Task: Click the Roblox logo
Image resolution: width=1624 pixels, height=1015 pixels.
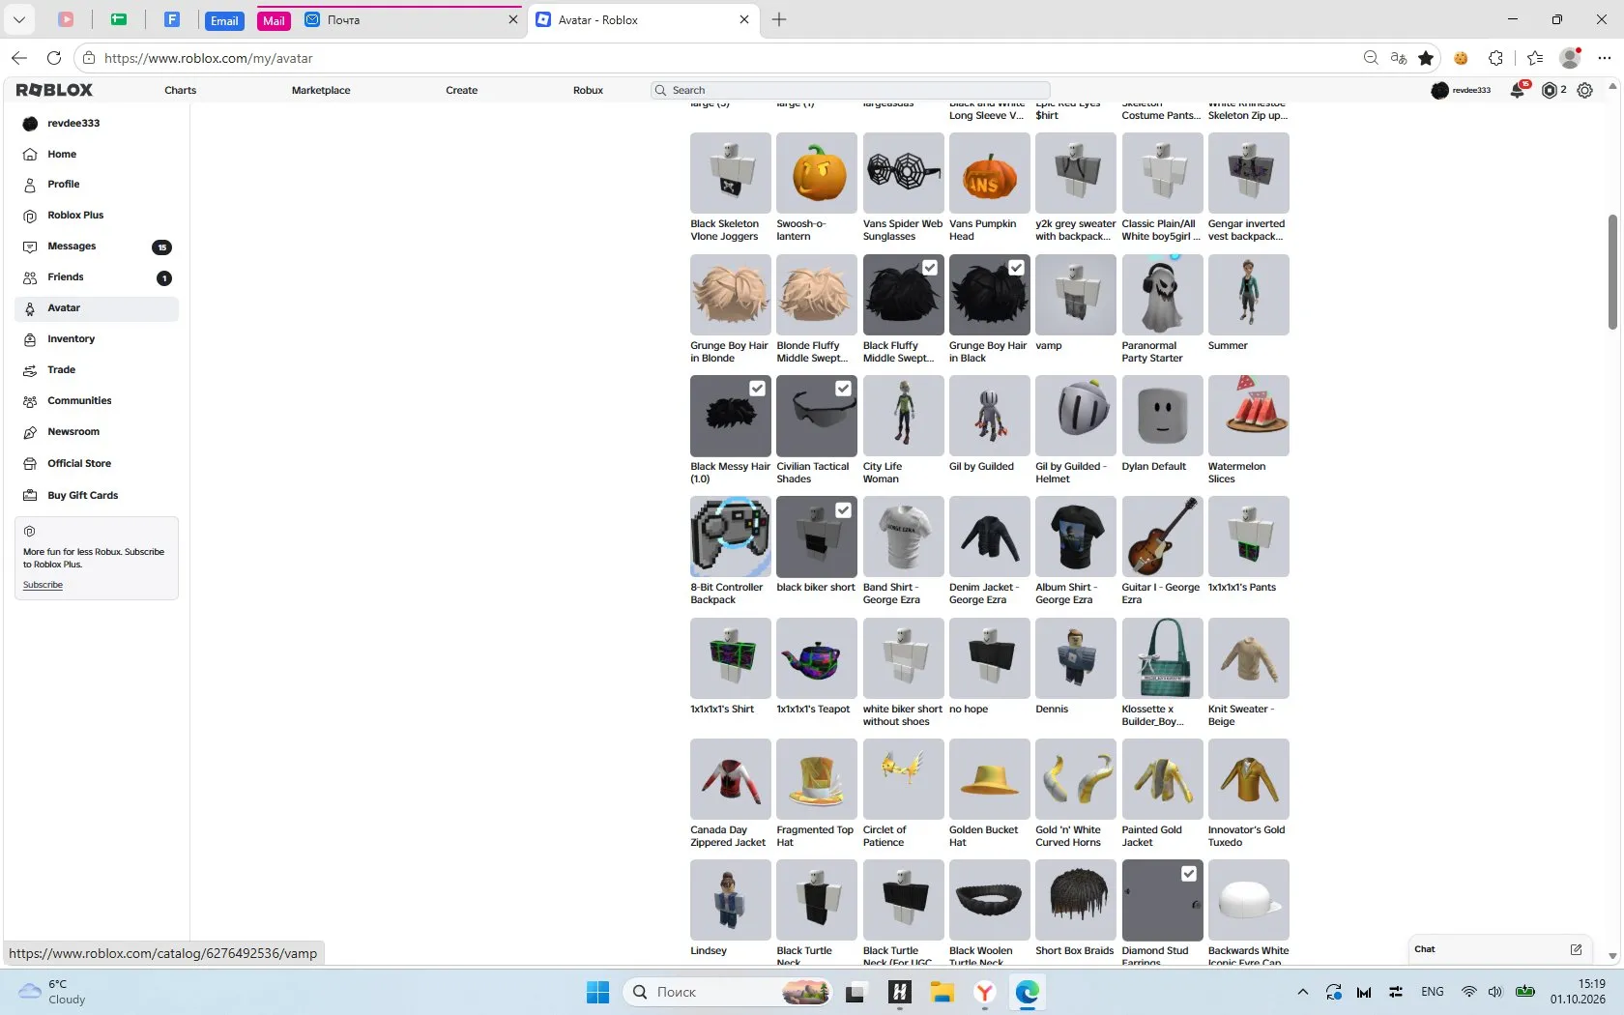Action: (54, 90)
